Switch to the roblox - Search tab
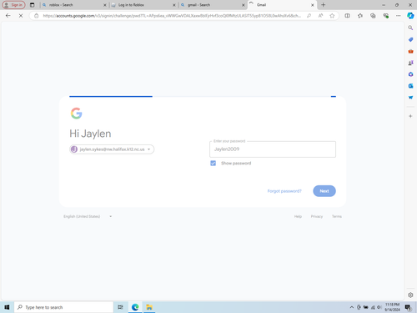 pos(73,5)
